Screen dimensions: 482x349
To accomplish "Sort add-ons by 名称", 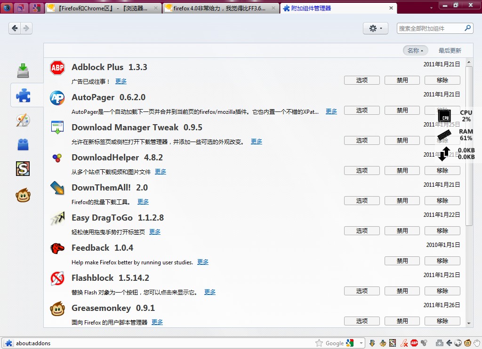I will pyautogui.click(x=415, y=50).
